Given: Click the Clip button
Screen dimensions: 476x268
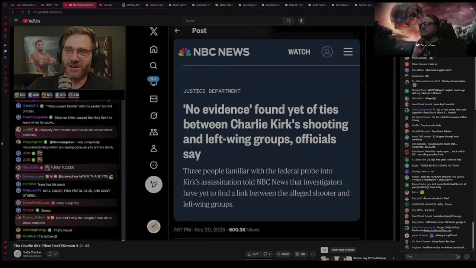Looking at the screenshot, I should tap(300, 254).
